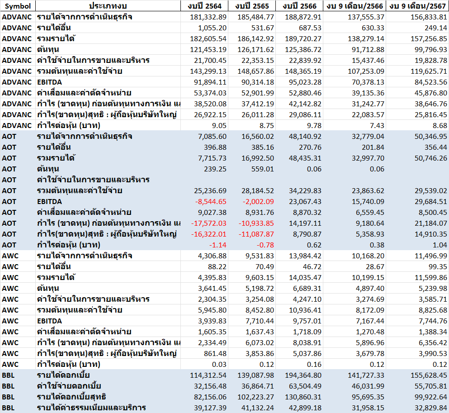Click BBL fee income 32,829.84
The height and width of the screenshot is (413, 449).
click(x=430, y=408)
